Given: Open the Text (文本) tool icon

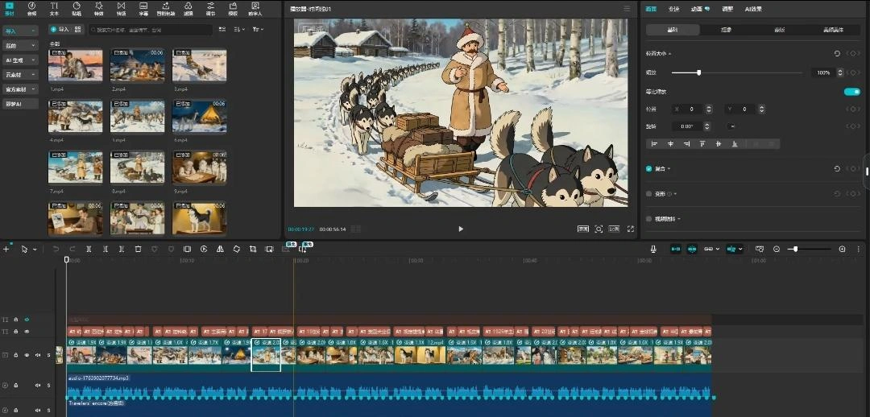Looking at the screenshot, I should point(54,8).
